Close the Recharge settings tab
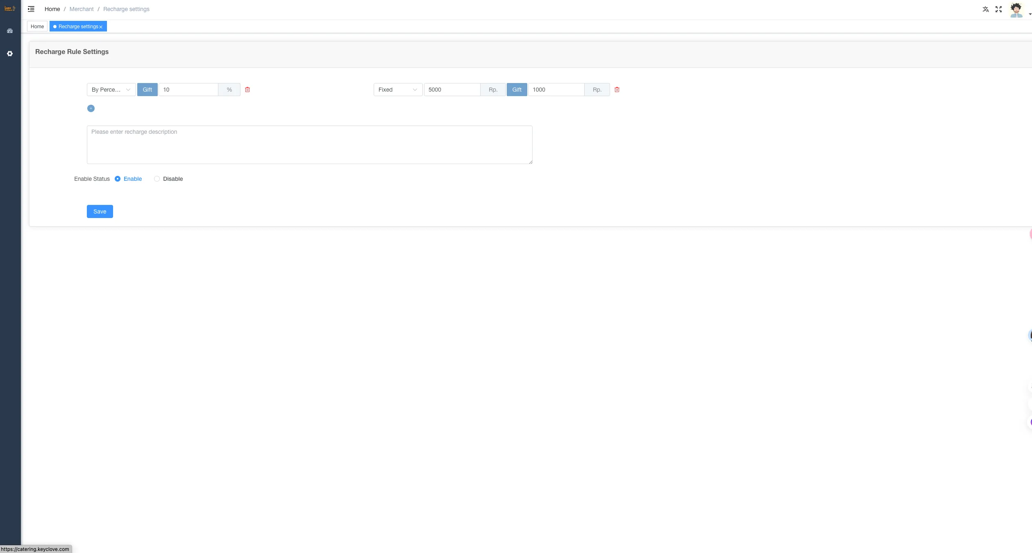 tap(101, 27)
